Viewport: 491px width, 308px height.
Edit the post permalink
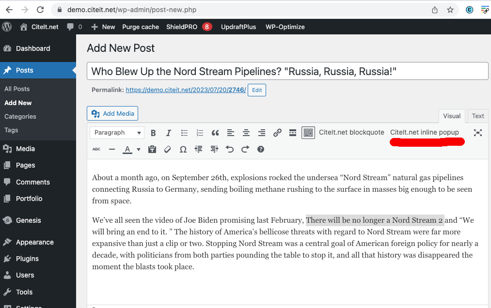pos(257,90)
